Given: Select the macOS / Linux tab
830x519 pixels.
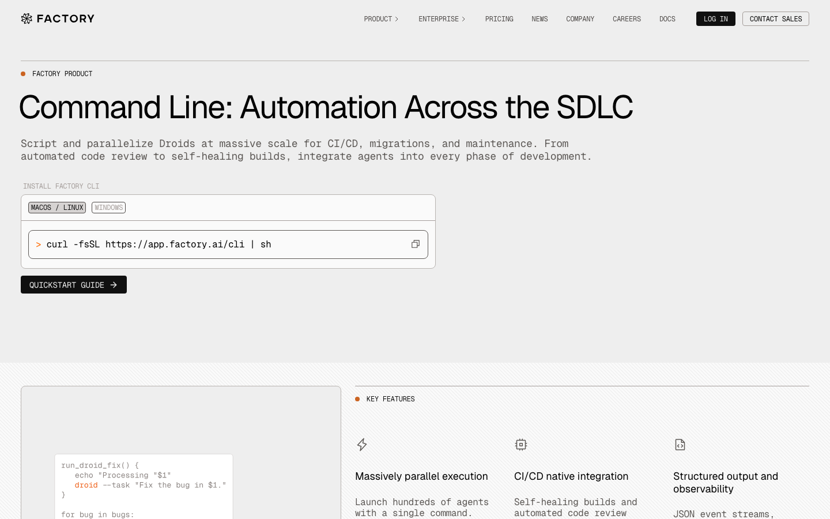Looking at the screenshot, I should (x=57, y=208).
